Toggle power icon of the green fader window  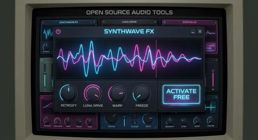coord(42,60)
